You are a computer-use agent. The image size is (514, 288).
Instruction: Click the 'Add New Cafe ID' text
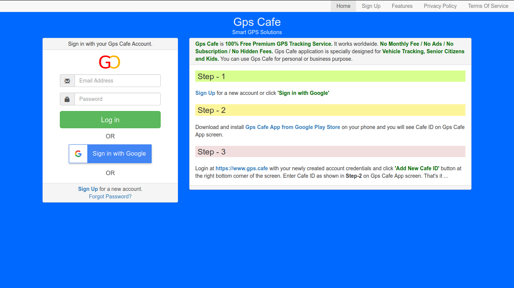pyautogui.click(x=417, y=168)
